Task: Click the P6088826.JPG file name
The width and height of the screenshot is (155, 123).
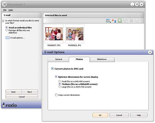Action: tap(75, 45)
